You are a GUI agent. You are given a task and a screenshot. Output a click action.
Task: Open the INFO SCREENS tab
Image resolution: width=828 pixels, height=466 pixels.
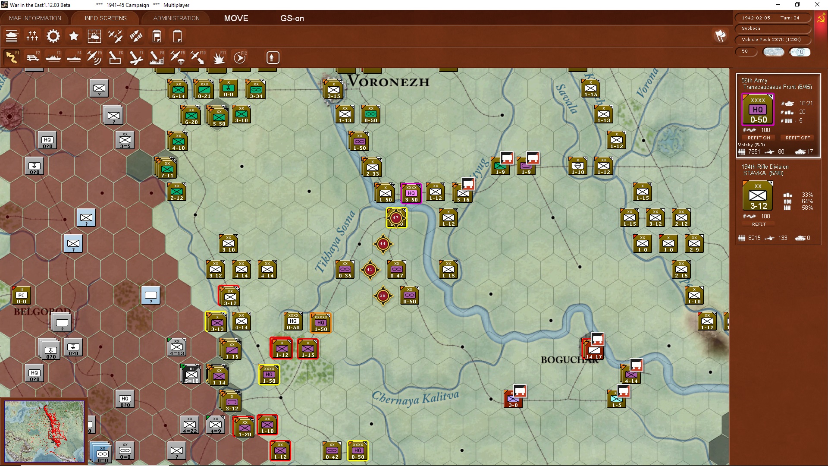pyautogui.click(x=106, y=18)
